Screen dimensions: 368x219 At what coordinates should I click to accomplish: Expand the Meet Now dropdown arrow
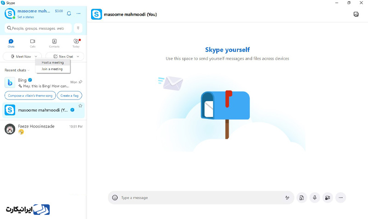[x=36, y=56]
